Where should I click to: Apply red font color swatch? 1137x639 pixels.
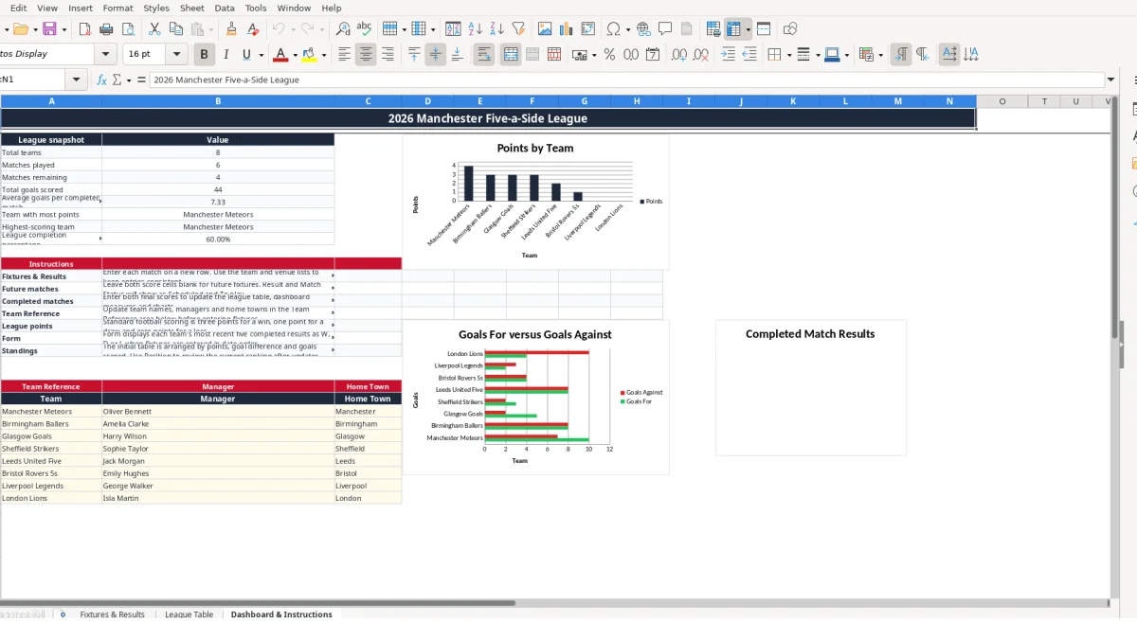coord(280,55)
